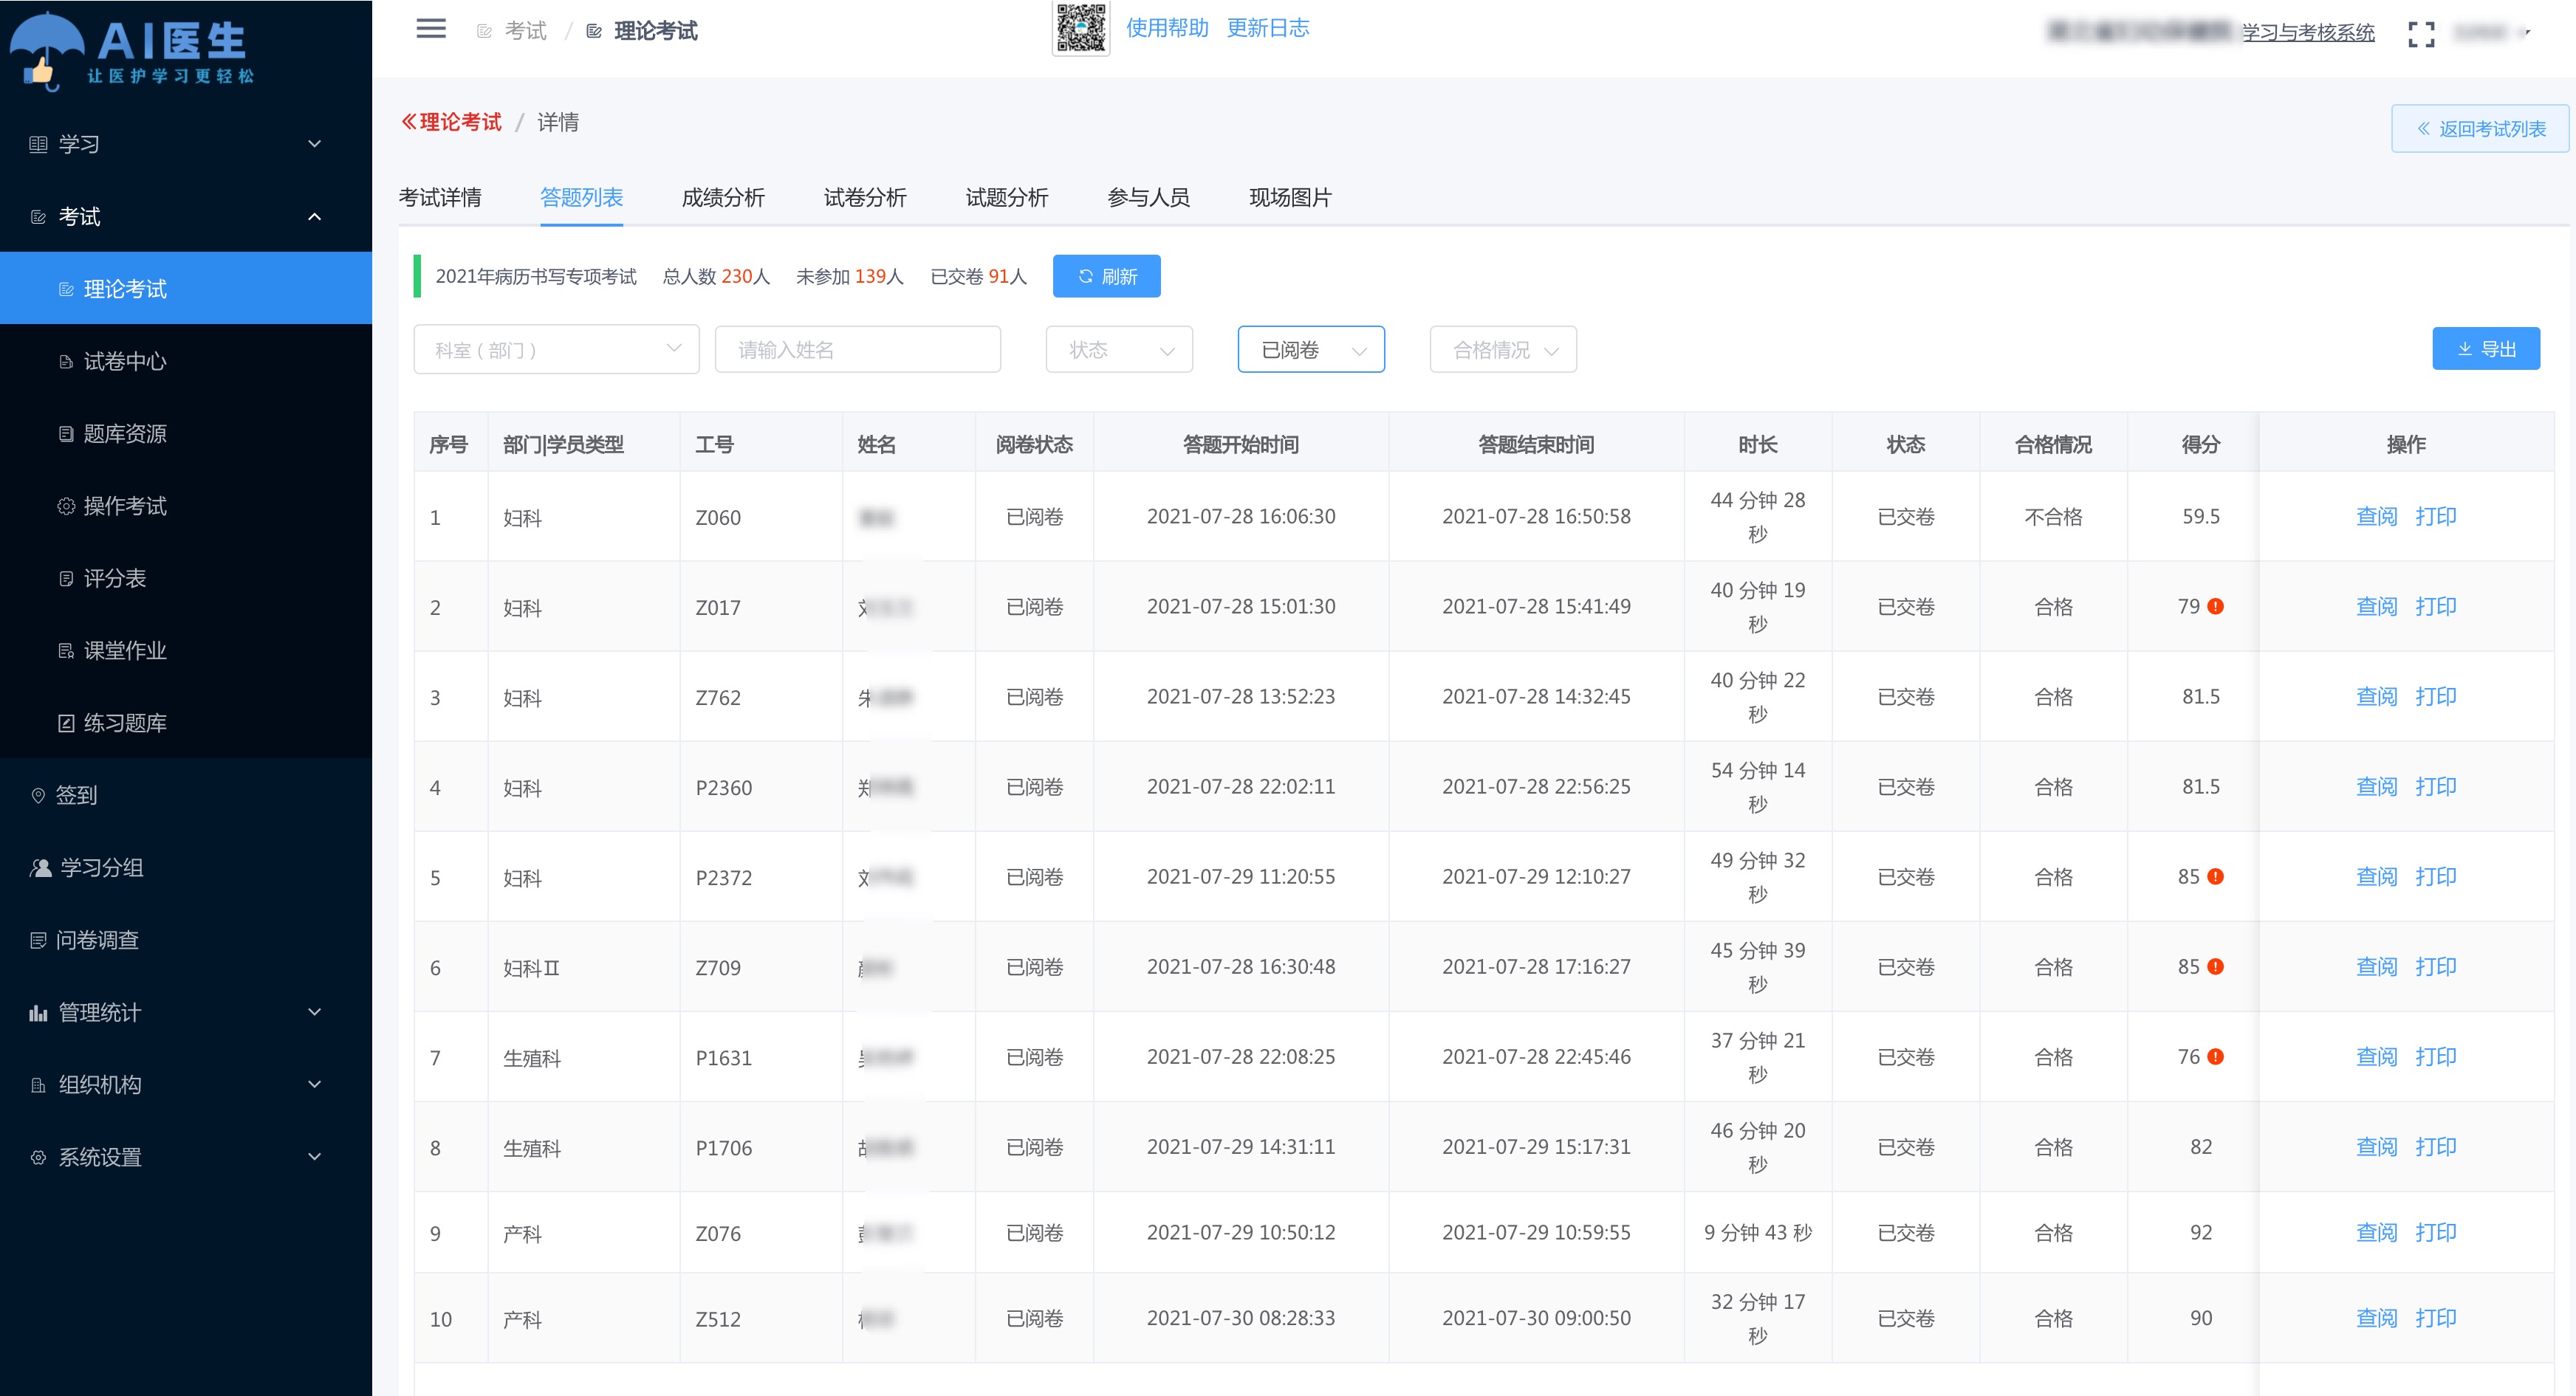Image resolution: width=2576 pixels, height=1396 pixels.
Task: Click the red 理论考试 breadcrumb back link
Action: click(x=451, y=122)
